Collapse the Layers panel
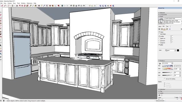This screenshot has width=182, height=102. (170, 93)
